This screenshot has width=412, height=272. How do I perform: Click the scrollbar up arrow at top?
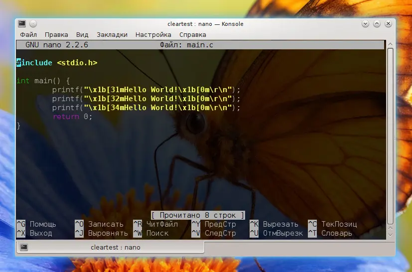[x=390, y=44]
